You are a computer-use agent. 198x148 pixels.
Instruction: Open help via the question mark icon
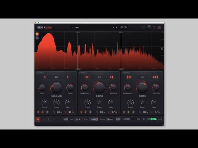pos(154,28)
